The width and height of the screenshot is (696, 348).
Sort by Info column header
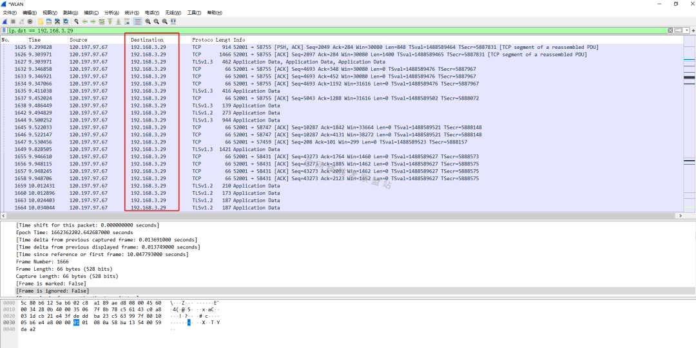(457, 40)
